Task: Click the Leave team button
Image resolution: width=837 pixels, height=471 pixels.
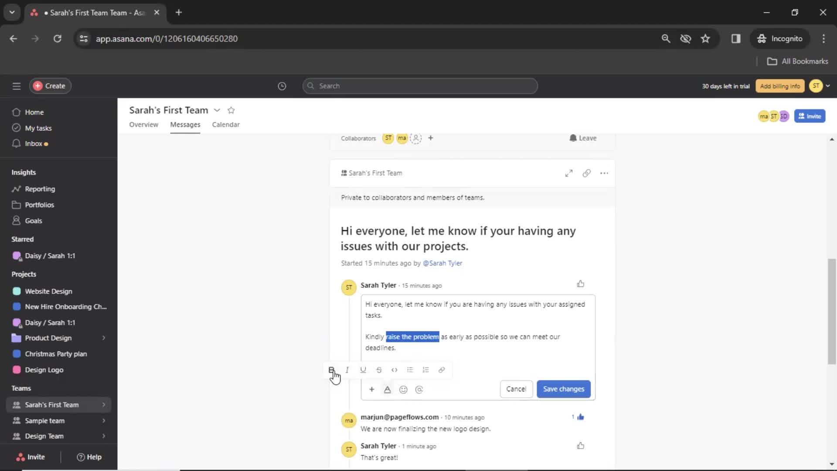Action: (582, 137)
